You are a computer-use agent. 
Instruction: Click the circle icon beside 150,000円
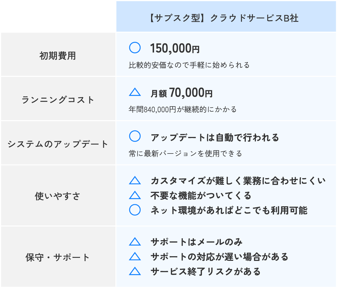tap(135, 48)
